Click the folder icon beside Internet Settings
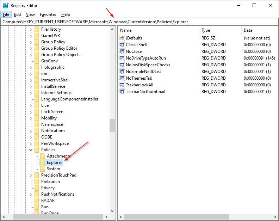Viewport: 279px width, 221px height. [37, 93]
